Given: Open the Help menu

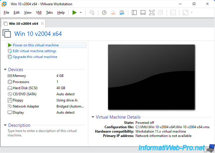Looking at the screenshot, I should (61, 13).
